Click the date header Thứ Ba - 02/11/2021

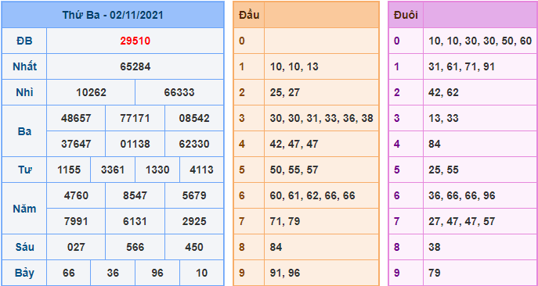pos(113,15)
